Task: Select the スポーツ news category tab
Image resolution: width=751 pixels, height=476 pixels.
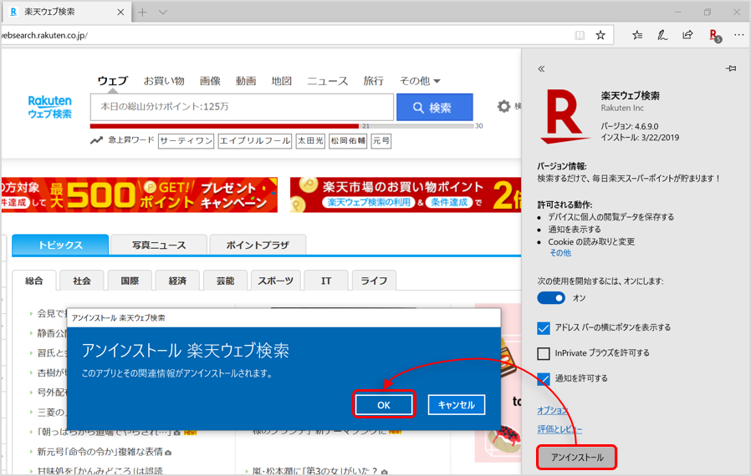Action: click(x=276, y=281)
